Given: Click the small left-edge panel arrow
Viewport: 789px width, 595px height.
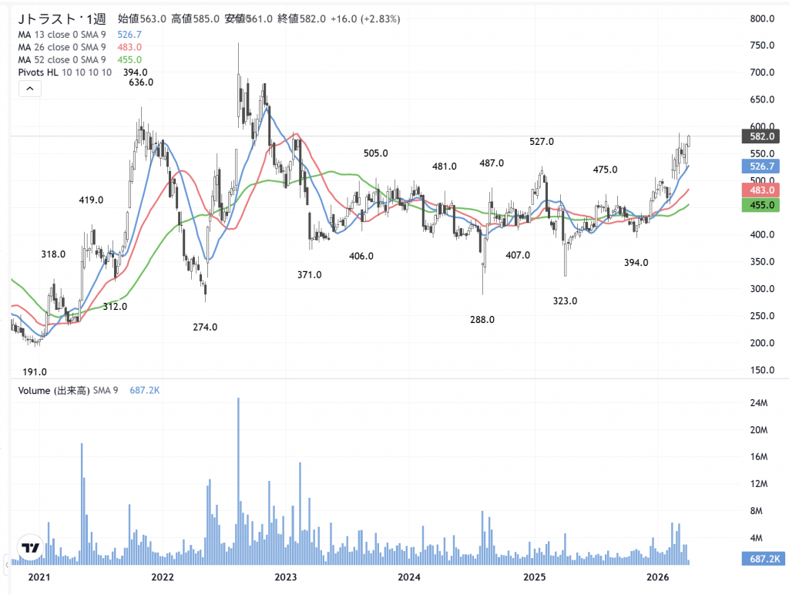Looking at the screenshot, I should (7, 566).
